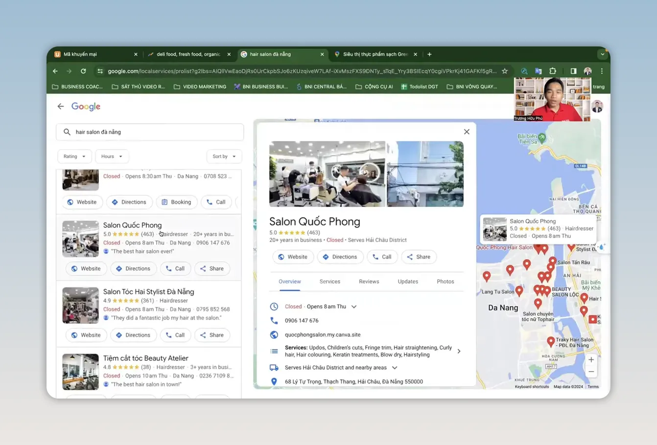The height and width of the screenshot is (445, 657).
Task: Click phone number 0906 147 676 in the Overview
Action: [302, 321]
